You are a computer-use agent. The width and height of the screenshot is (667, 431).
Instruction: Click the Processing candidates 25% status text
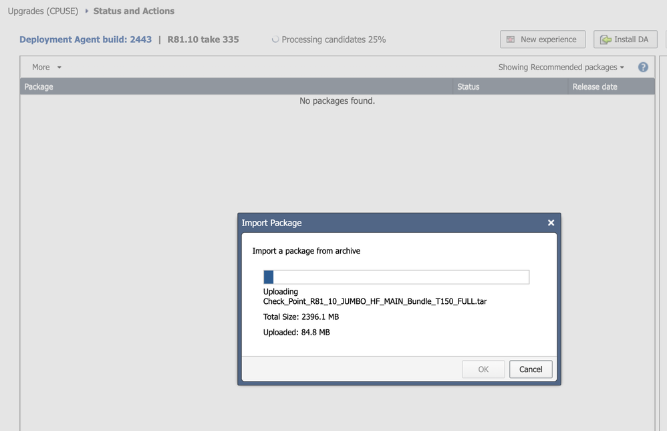pos(333,39)
